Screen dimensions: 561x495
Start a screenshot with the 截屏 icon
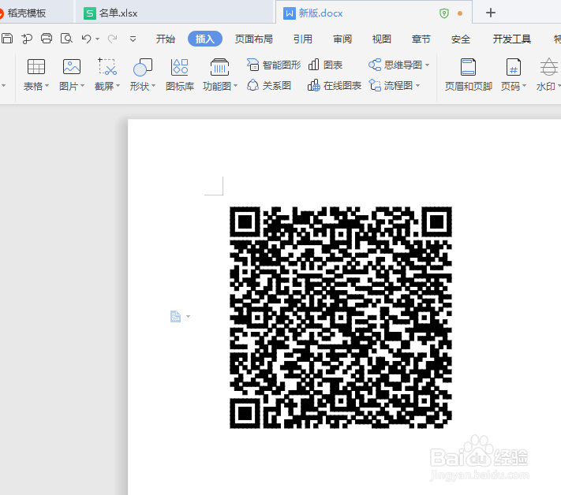coord(107,67)
